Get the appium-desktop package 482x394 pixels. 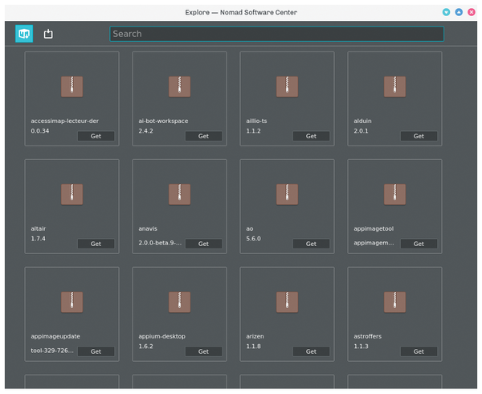[203, 351]
